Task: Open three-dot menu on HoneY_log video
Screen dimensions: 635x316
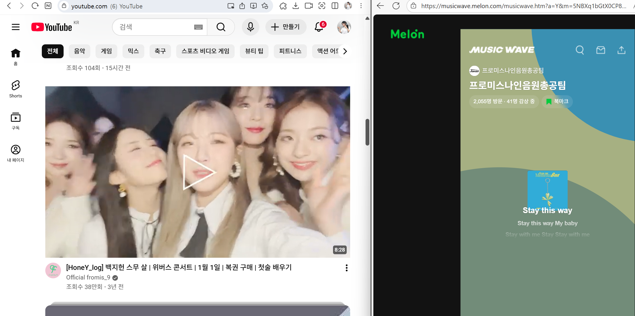Action: [346, 268]
